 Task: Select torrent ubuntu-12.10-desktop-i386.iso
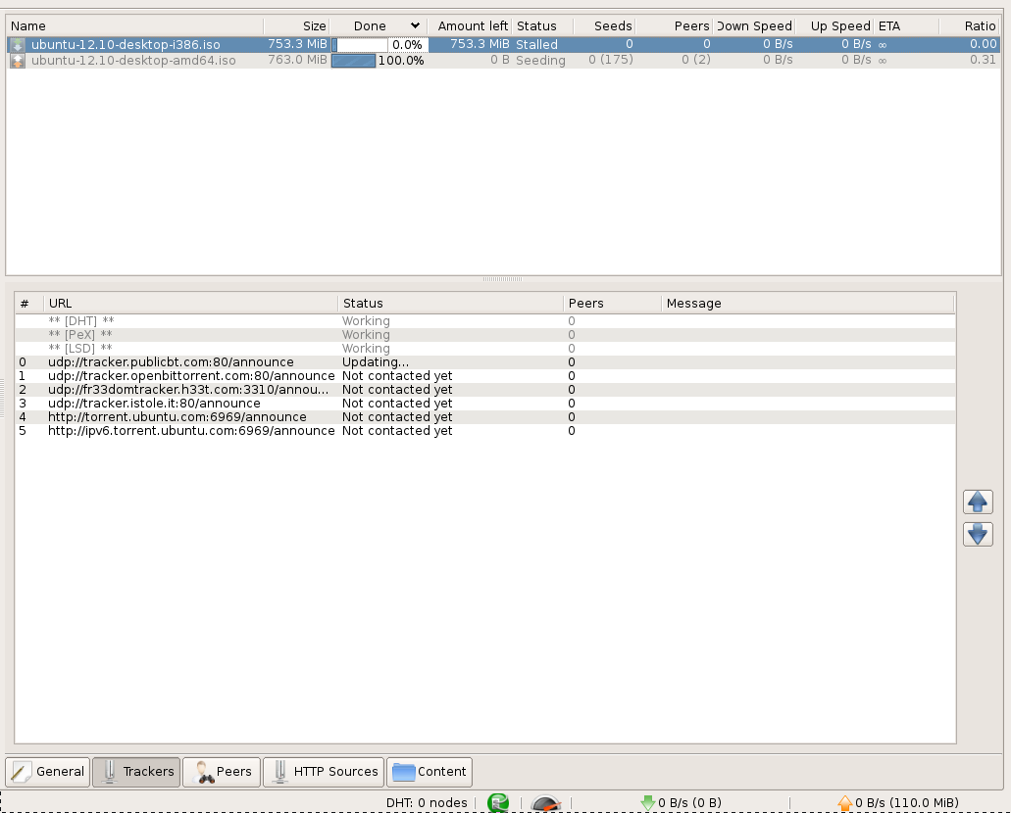click(x=504, y=44)
